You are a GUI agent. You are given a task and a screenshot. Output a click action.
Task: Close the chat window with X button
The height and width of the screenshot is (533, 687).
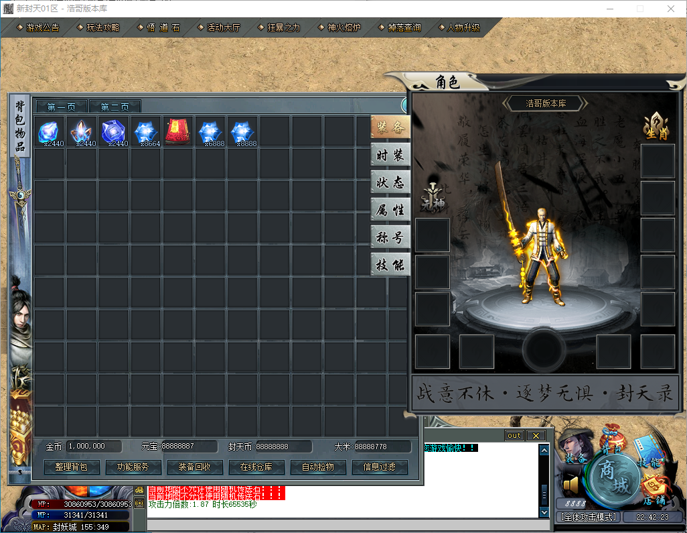pyautogui.click(x=536, y=435)
